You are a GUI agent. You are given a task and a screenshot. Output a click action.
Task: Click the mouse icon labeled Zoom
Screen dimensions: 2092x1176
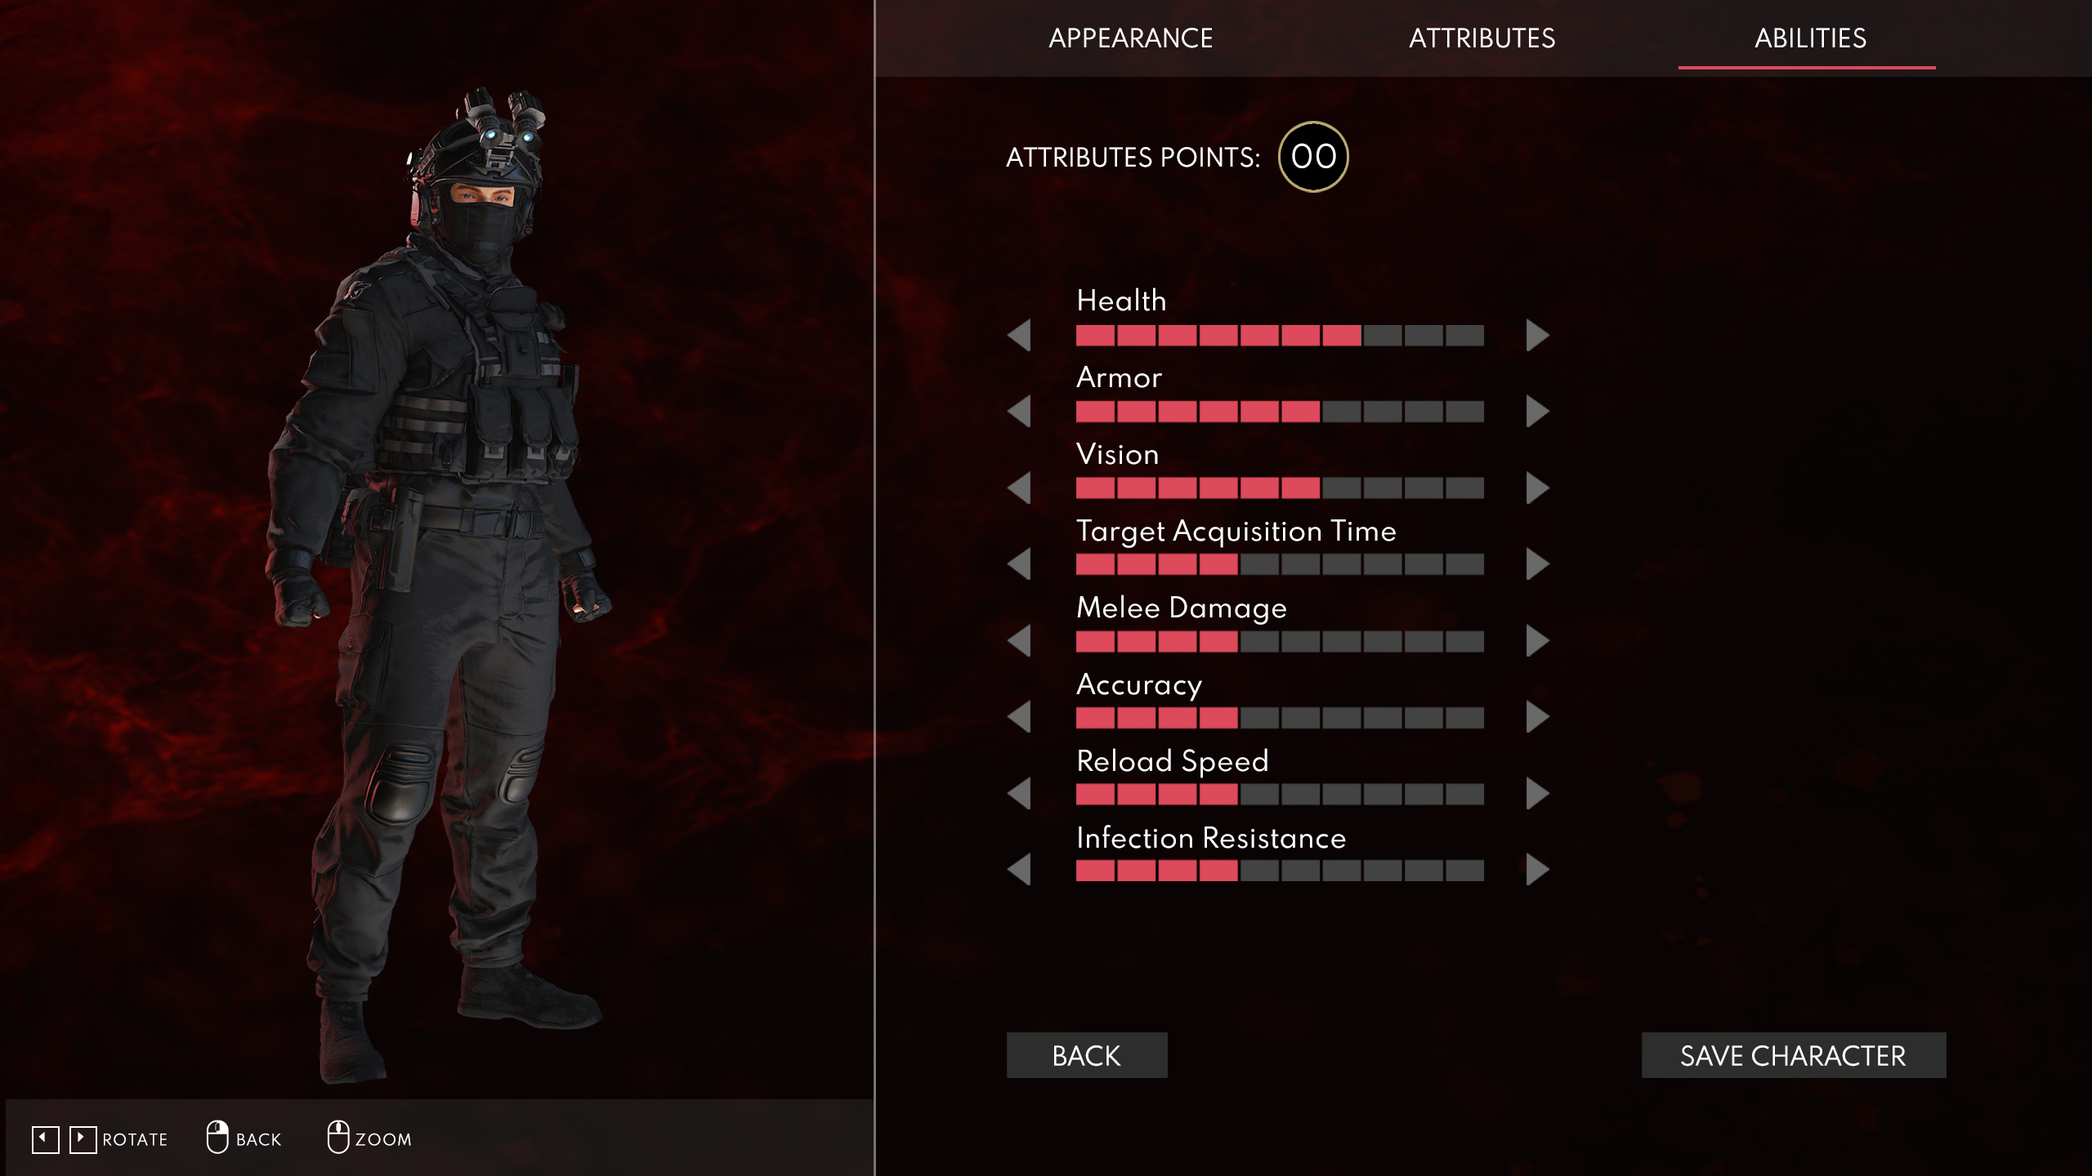[x=338, y=1137]
